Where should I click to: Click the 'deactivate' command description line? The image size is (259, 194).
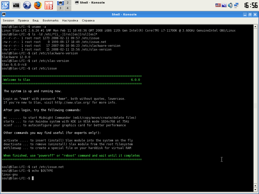pyautogui.click(x=68, y=144)
